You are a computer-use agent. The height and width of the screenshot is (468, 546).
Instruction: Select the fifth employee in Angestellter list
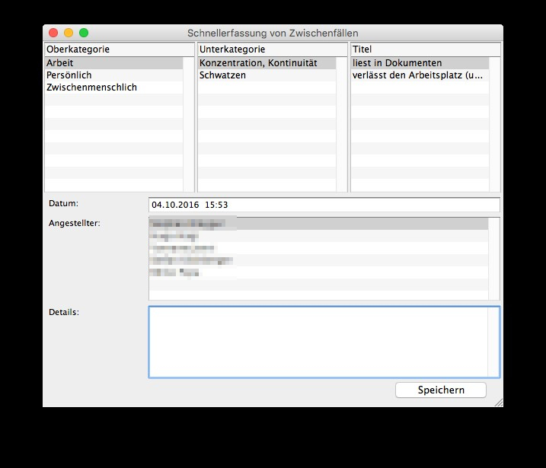coord(318,272)
